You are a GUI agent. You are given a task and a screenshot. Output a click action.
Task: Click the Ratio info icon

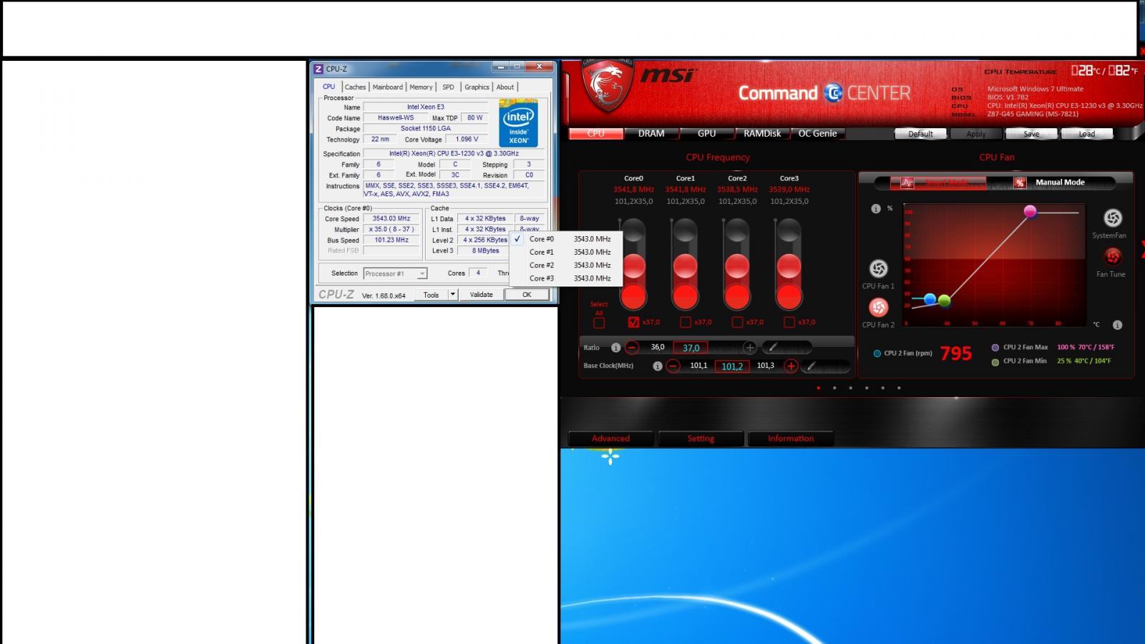(615, 348)
